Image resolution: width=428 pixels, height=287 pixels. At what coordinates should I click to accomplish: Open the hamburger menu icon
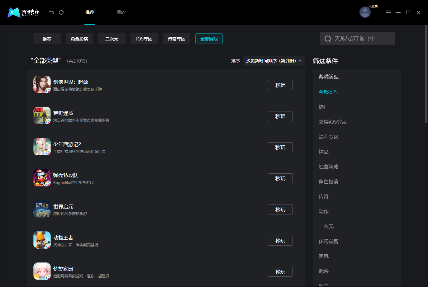388,12
